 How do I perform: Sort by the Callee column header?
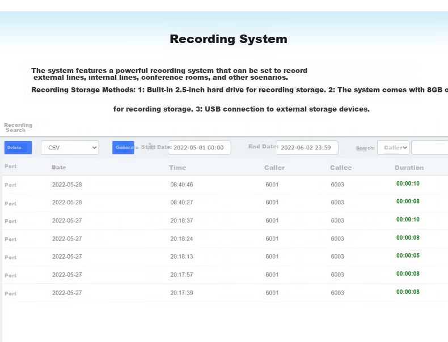(341, 168)
